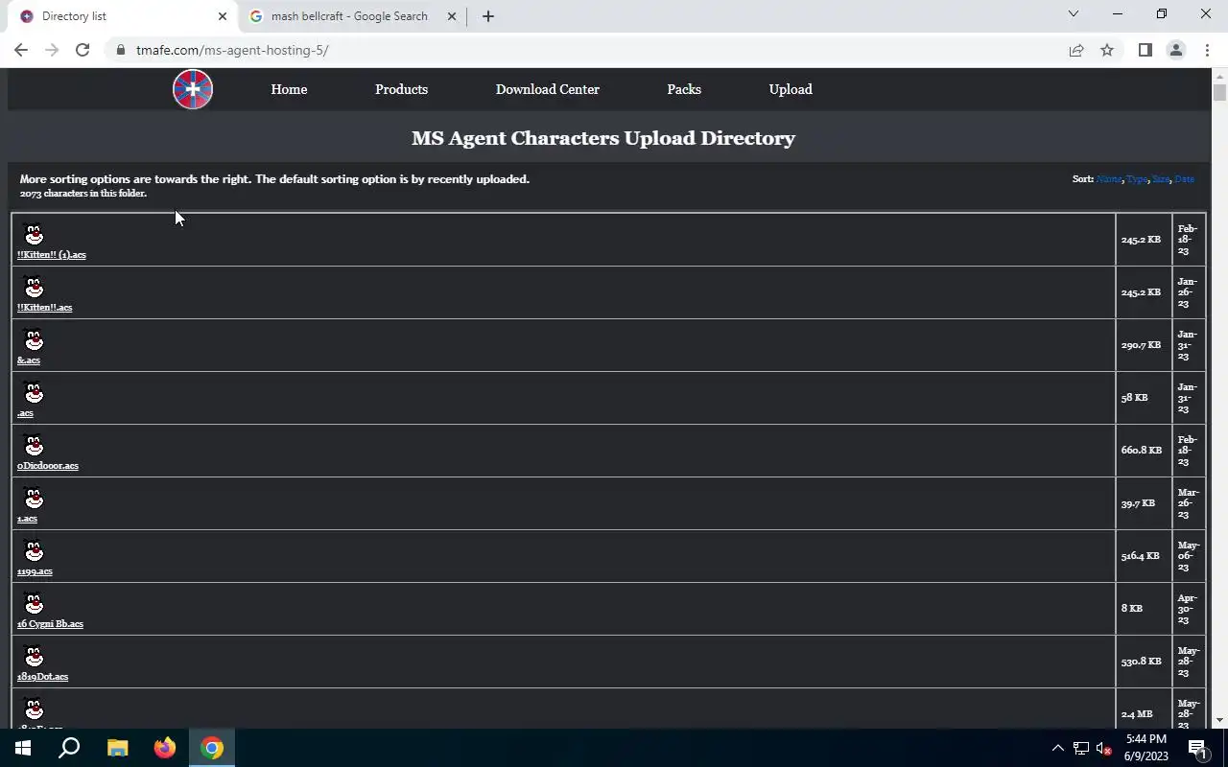Click the cat icon above 1819Dot.acs
Viewport: 1228px width, 767px height.
click(34, 657)
